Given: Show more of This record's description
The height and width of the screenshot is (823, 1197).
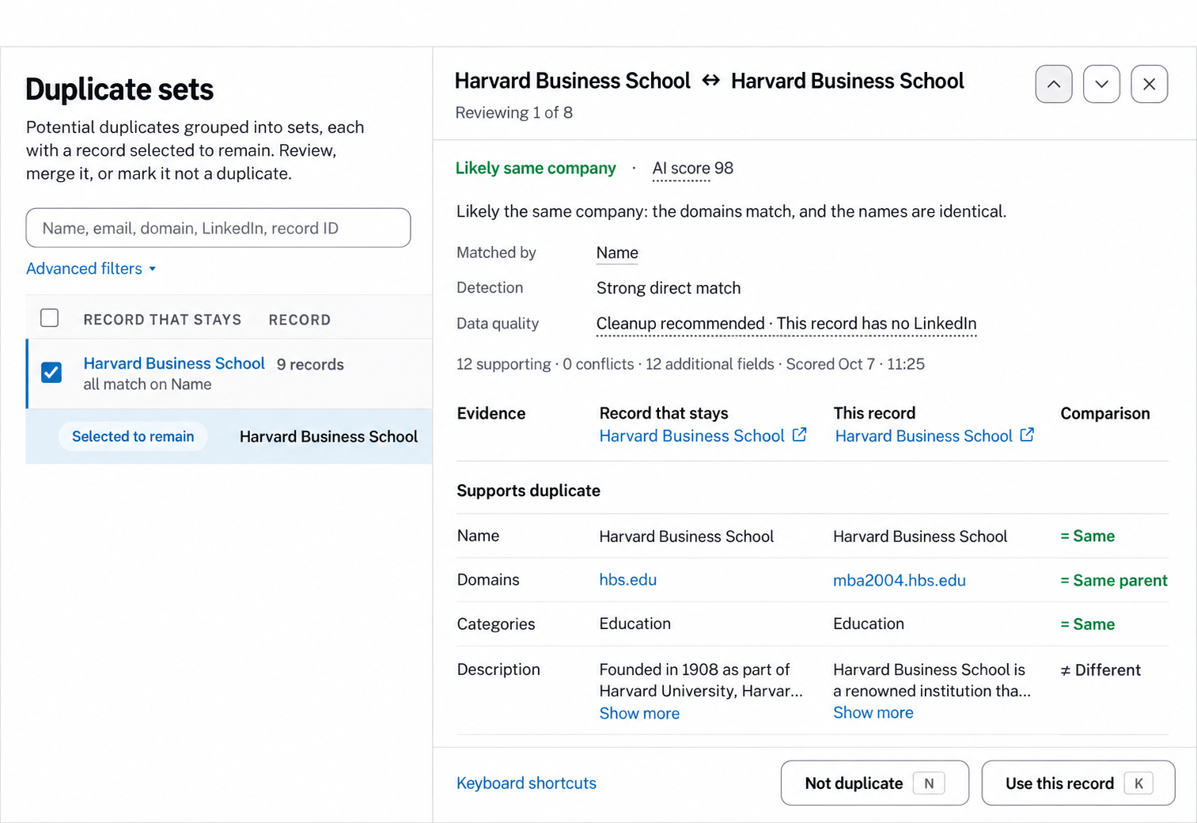Looking at the screenshot, I should coord(873,712).
